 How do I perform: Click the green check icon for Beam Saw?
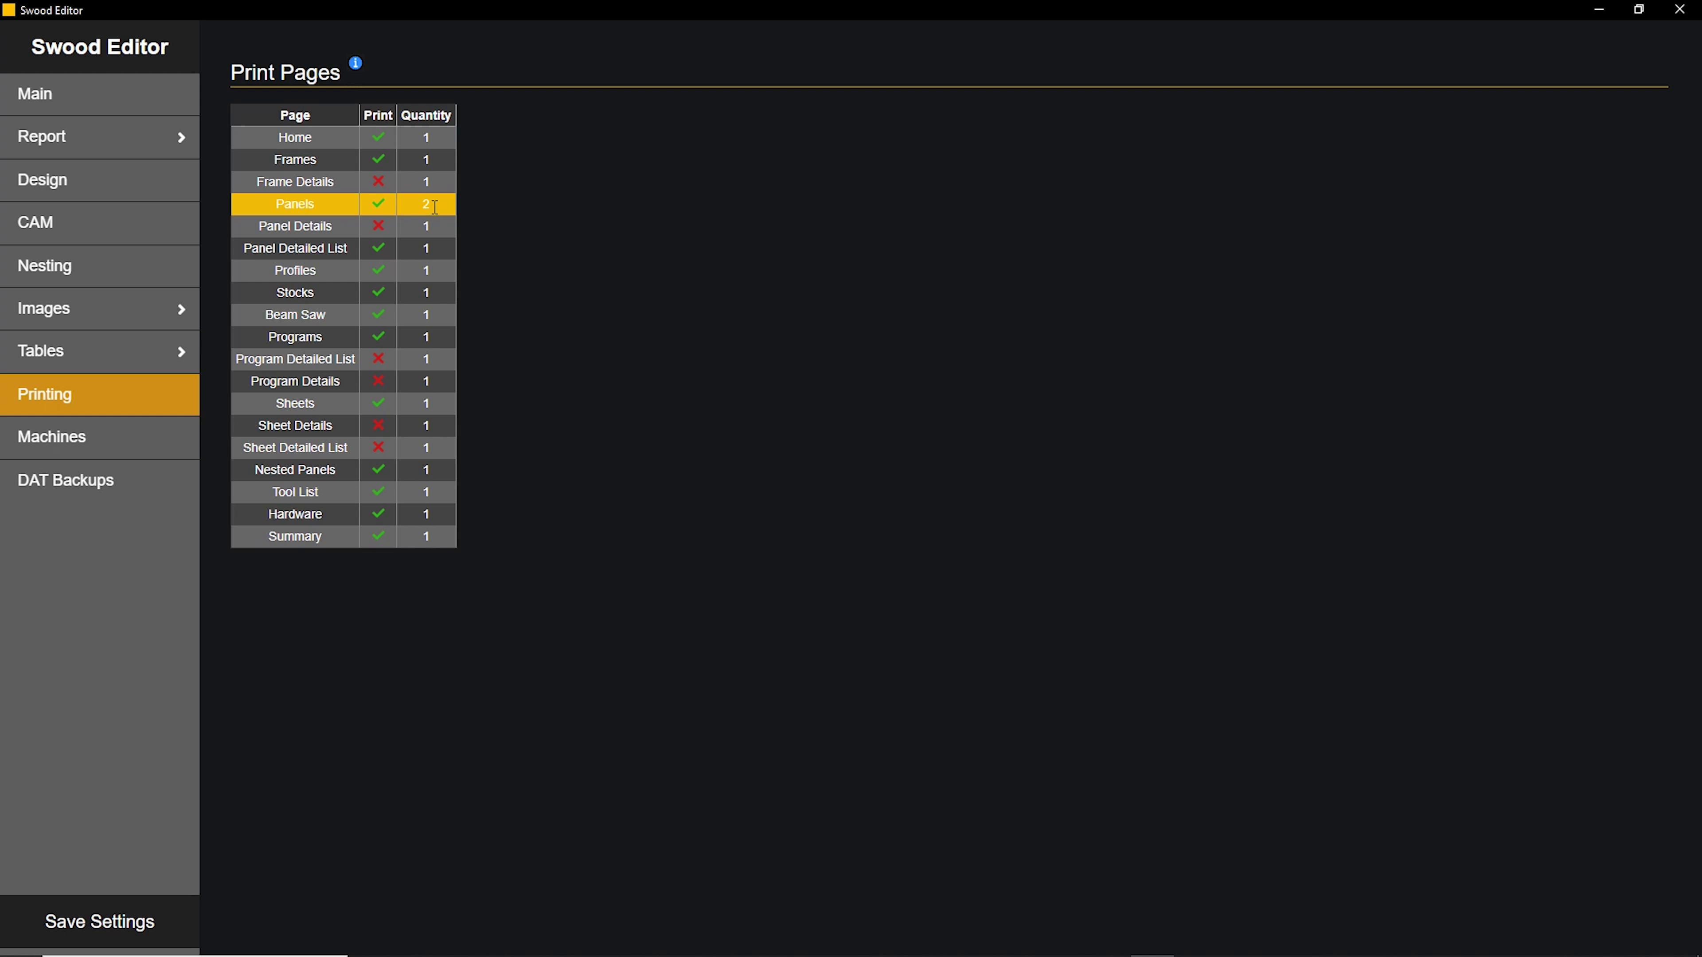(377, 315)
